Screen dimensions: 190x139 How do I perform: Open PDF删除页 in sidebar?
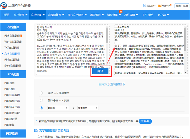click(11, 119)
